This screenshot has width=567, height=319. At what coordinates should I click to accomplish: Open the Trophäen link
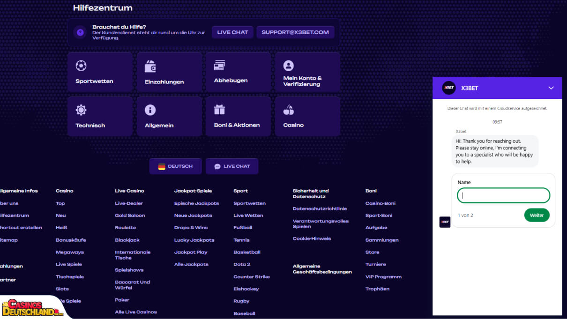click(377, 289)
